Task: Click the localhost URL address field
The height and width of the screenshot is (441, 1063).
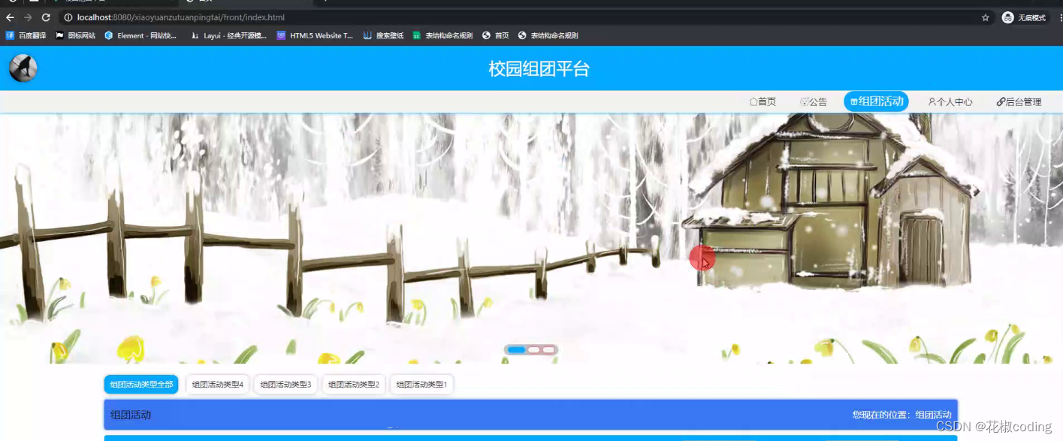Action: pos(180,17)
